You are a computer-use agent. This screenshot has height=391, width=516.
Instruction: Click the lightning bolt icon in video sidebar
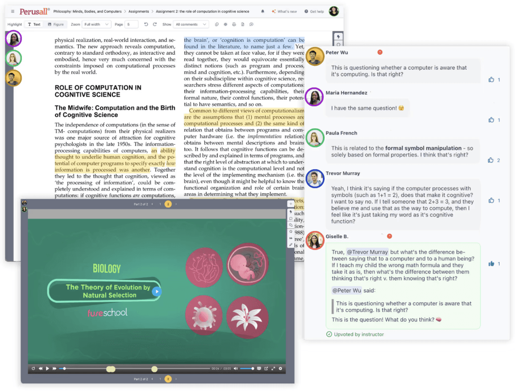[x=290, y=212]
